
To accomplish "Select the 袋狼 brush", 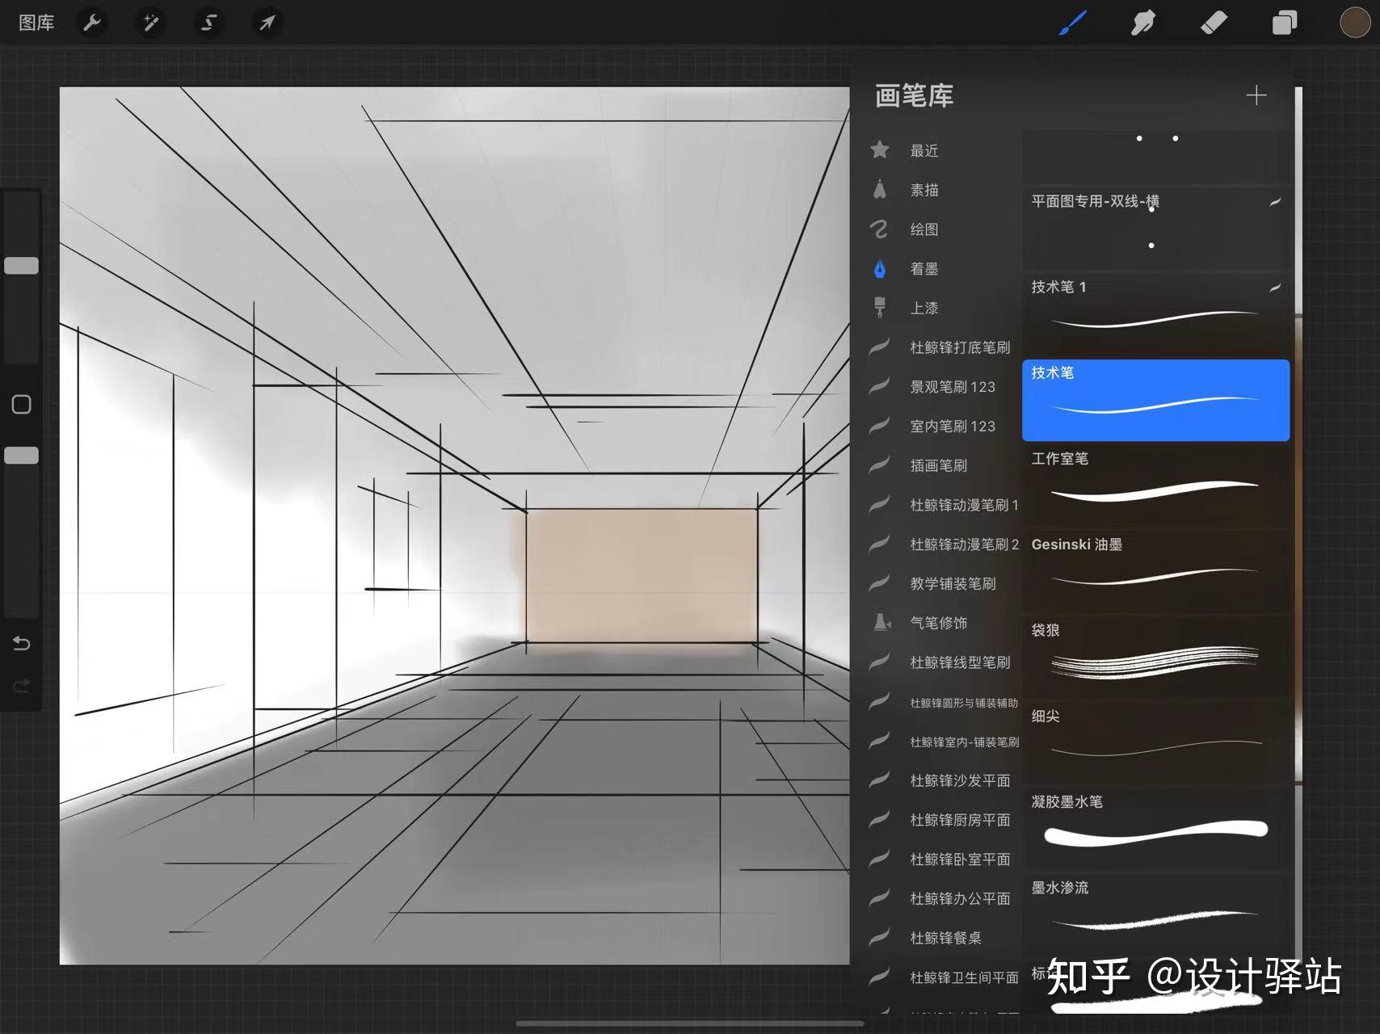I will [1155, 657].
